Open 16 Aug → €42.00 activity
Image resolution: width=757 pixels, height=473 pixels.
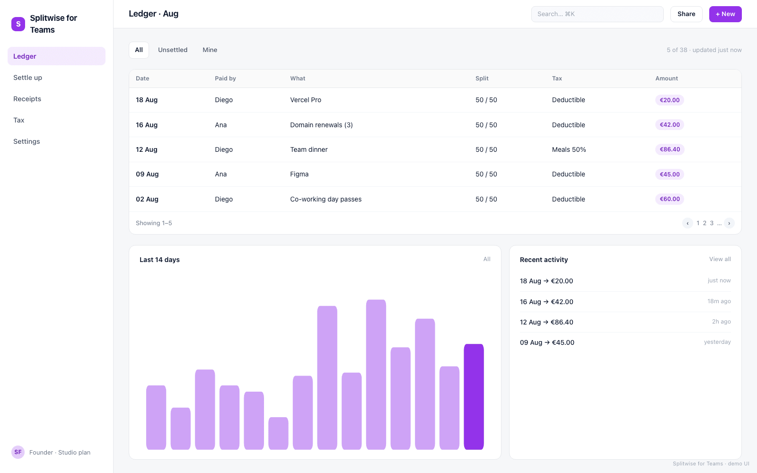pyautogui.click(x=625, y=302)
